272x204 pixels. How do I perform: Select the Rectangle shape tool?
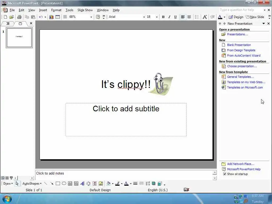click(x=58, y=183)
